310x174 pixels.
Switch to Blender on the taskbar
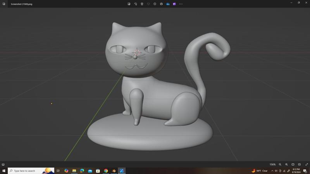[114, 171]
